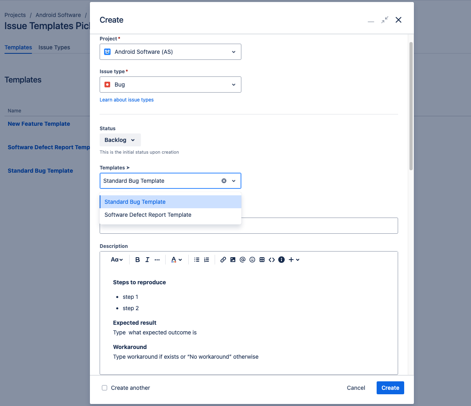The height and width of the screenshot is (406, 471).
Task: Open Learn about issue types link
Action: [x=126, y=100]
